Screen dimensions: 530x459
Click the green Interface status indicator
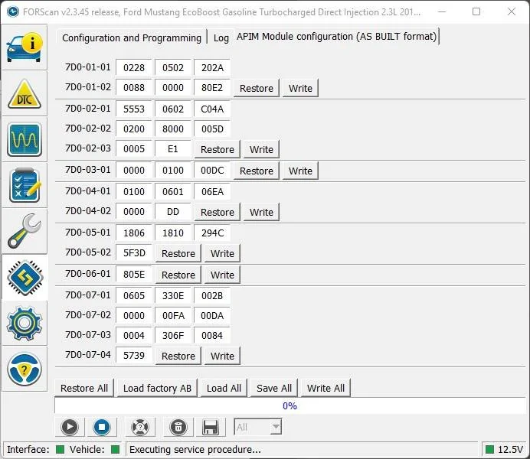tap(60, 449)
